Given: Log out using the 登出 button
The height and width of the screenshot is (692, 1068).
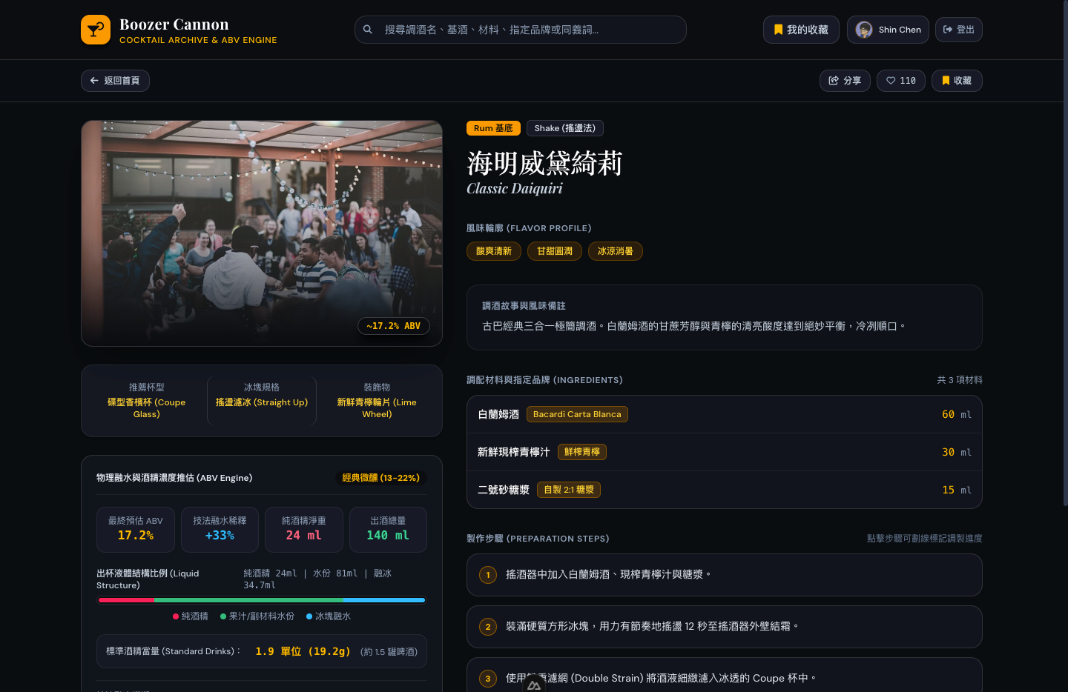Looking at the screenshot, I should point(958,30).
